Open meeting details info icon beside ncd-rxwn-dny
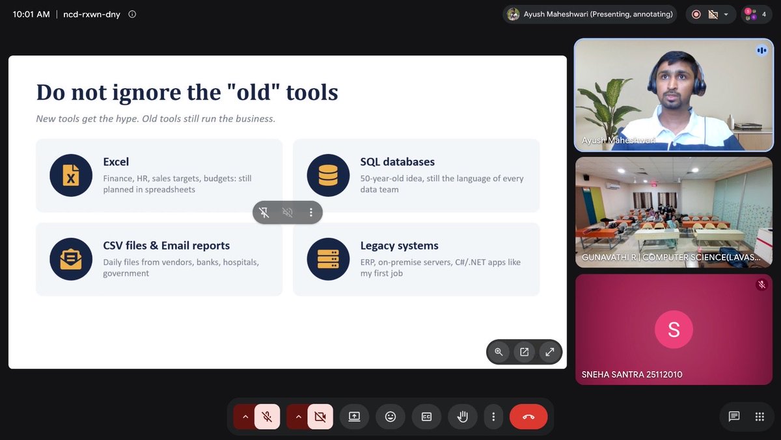The height and width of the screenshot is (440, 781). tap(132, 14)
